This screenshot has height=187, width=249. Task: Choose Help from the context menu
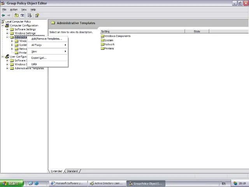pyautogui.click(x=47, y=64)
